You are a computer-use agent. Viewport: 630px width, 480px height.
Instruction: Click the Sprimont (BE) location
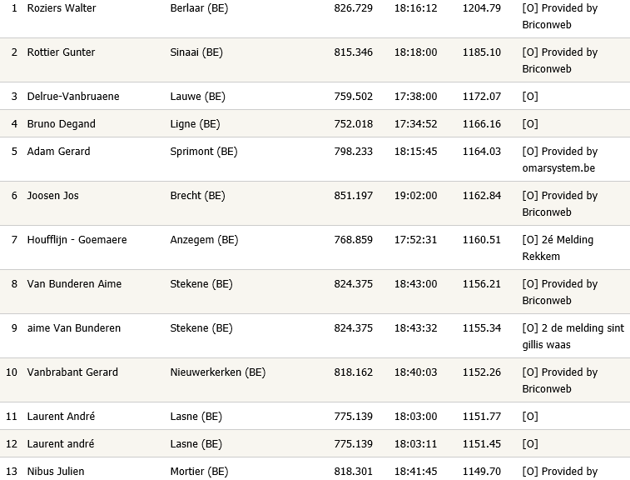pos(204,152)
